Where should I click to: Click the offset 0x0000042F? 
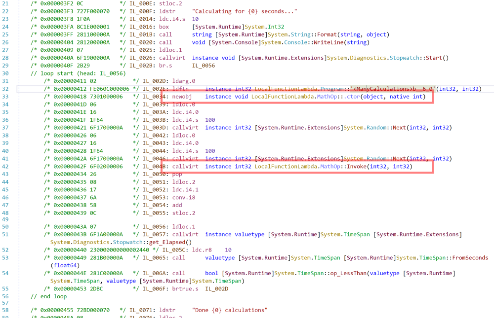tap(70, 166)
